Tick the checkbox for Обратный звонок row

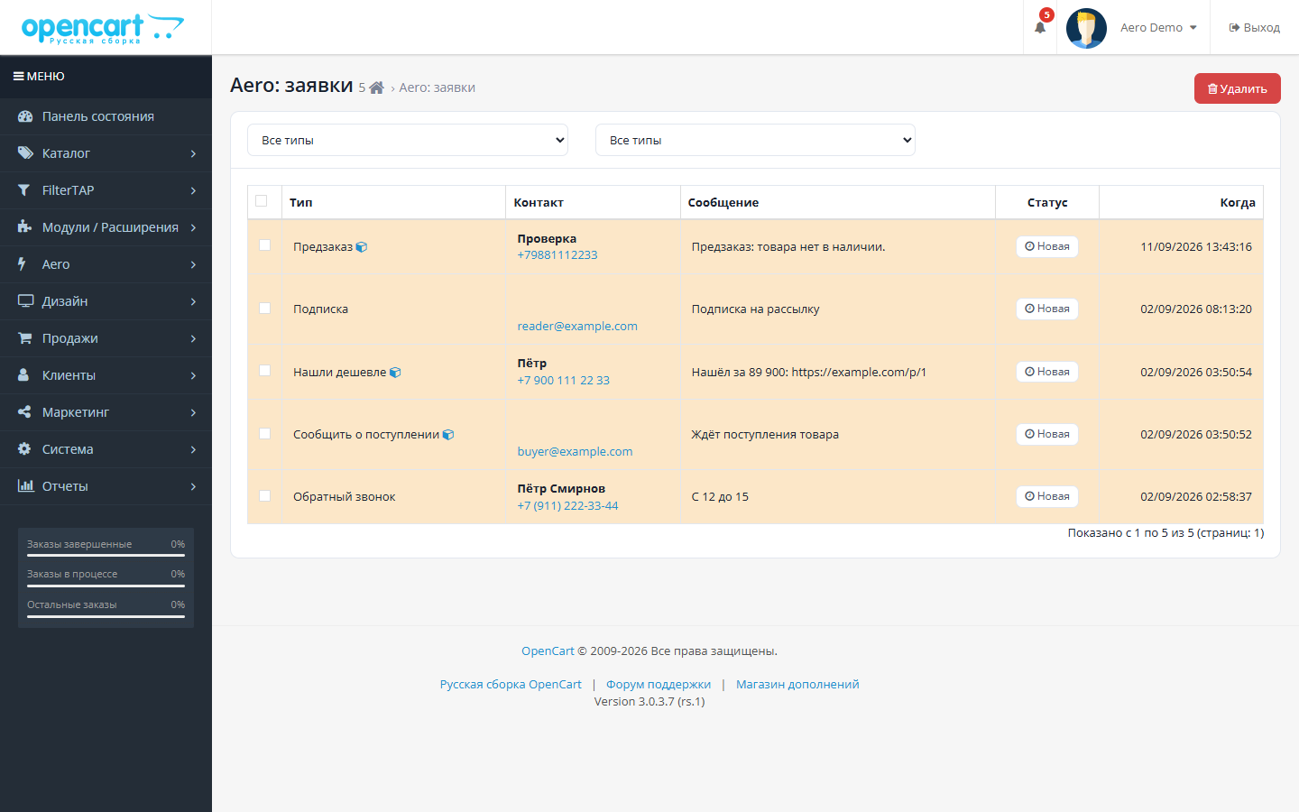click(x=265, y=496)
